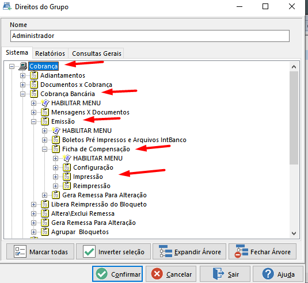This screenshot has height=283, width=308.
Task: Expand the Agrupar Bloquetos node
Action: tap(34, 232)
